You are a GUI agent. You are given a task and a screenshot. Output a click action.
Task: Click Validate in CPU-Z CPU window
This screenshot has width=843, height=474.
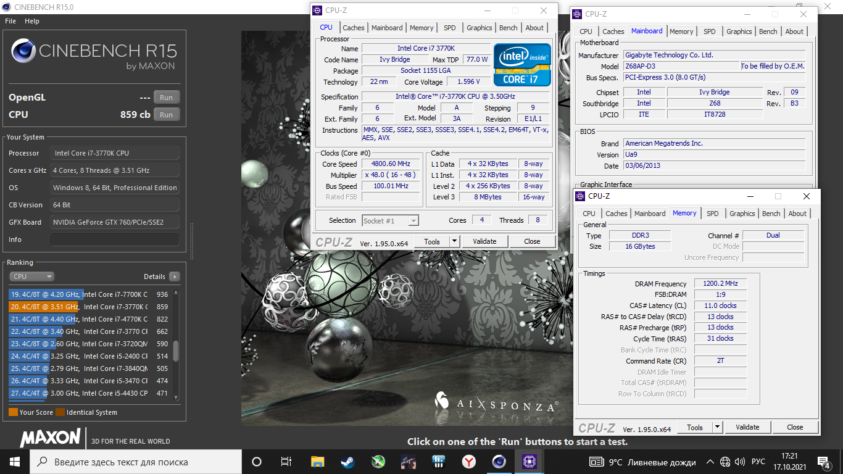484,241
